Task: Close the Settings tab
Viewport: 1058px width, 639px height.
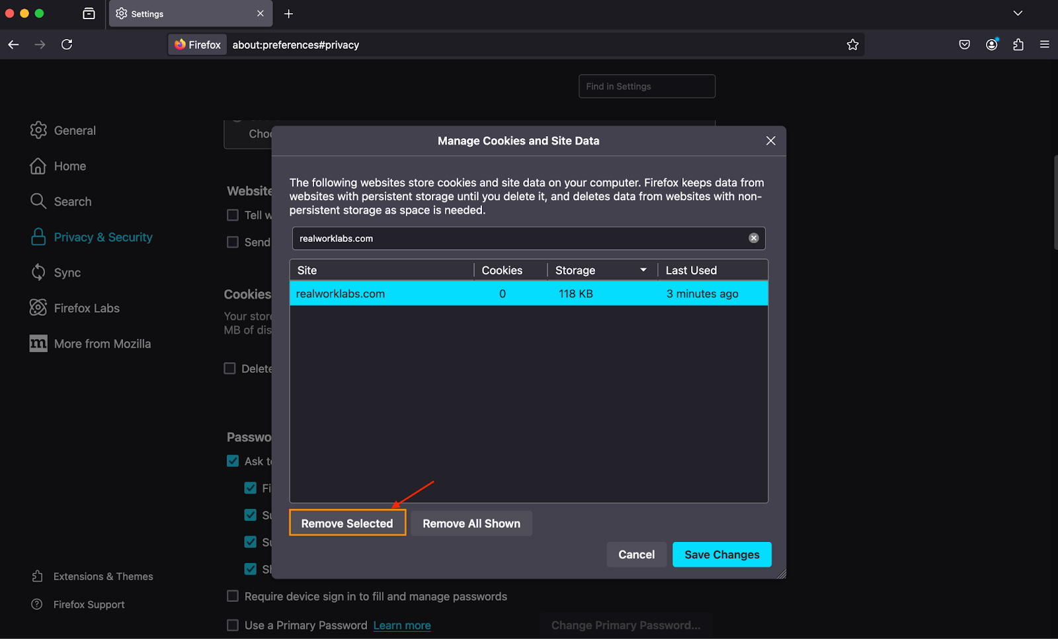Action: point(261,13)
